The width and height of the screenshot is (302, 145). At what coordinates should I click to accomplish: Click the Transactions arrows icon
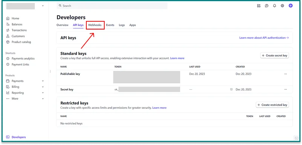point(8,30)
